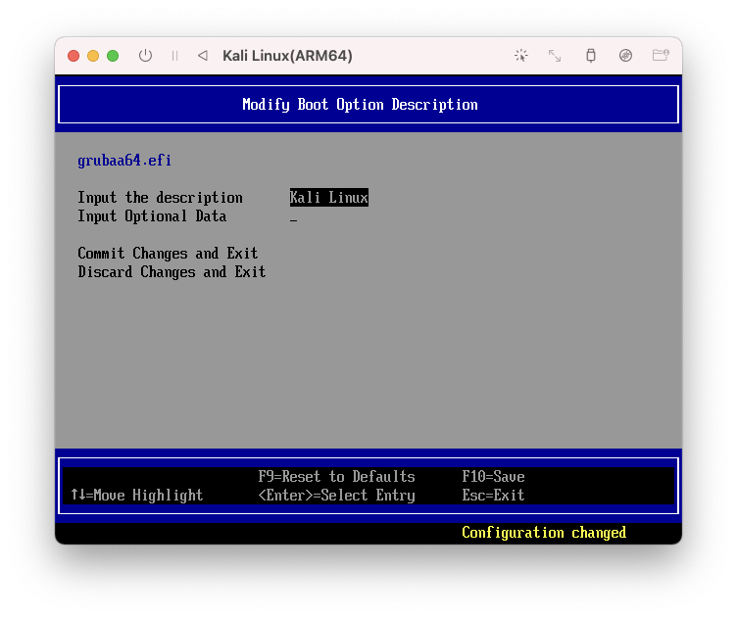Click the resize arrows icon
The width and height of the screenshot is (737, 617).
pos(555,56)
